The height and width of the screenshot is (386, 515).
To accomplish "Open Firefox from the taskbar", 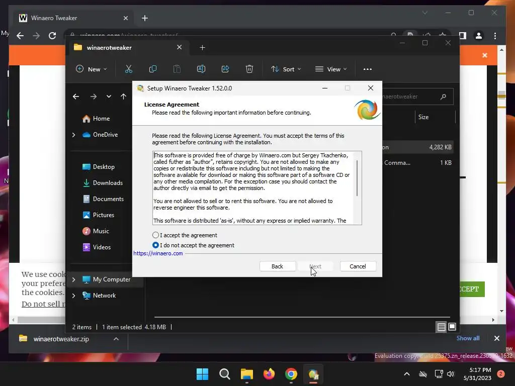I will [x=269, y=374].
